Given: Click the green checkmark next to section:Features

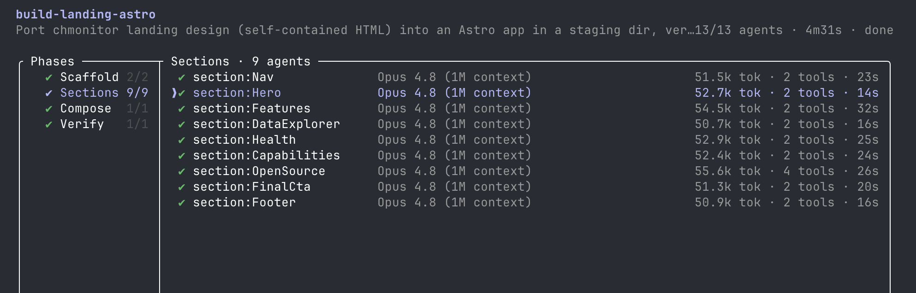Looking at the screenshot, I should [182, 109].
